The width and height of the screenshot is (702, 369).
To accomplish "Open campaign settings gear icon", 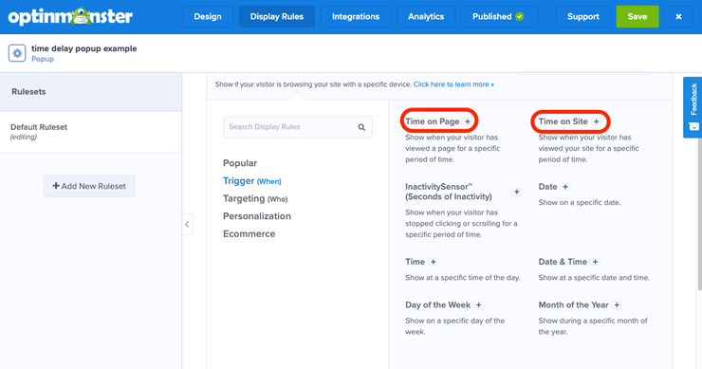I will point(17,53).
